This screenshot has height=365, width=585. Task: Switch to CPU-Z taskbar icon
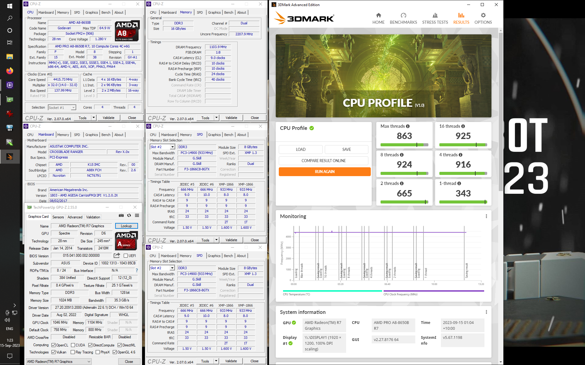point(10,85)
